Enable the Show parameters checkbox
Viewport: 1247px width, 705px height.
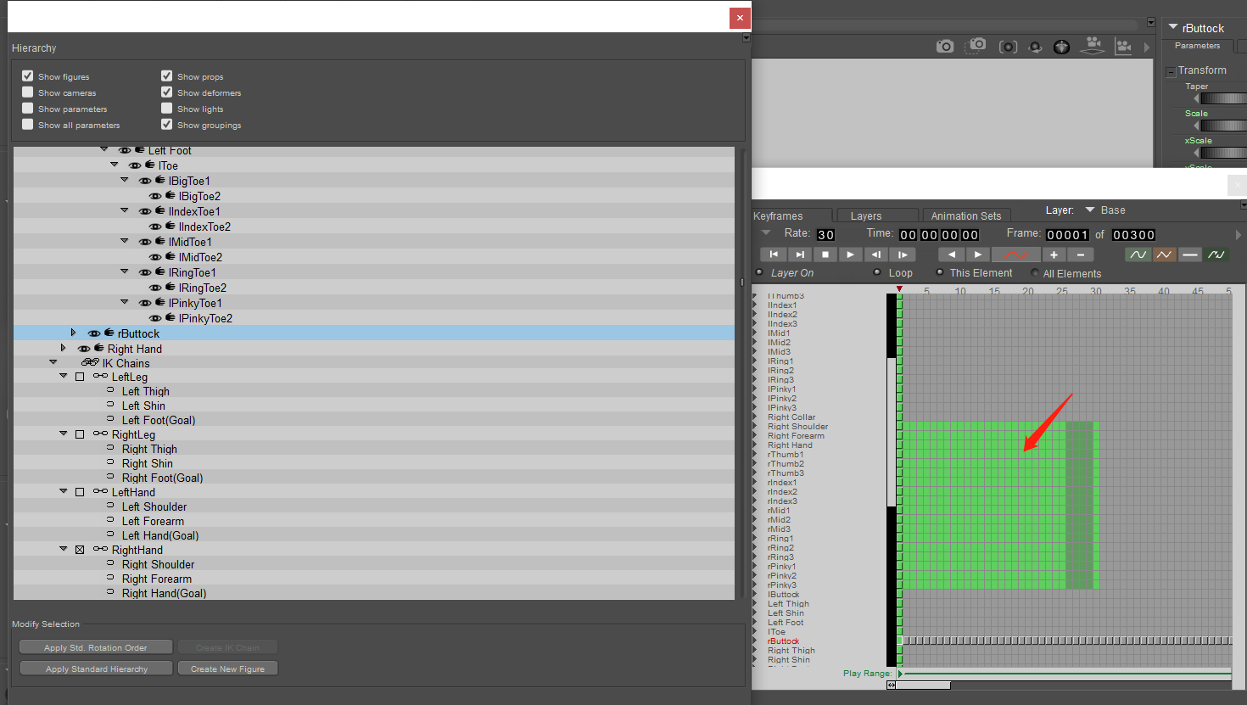pyautogui.click(x=28, y=108)
